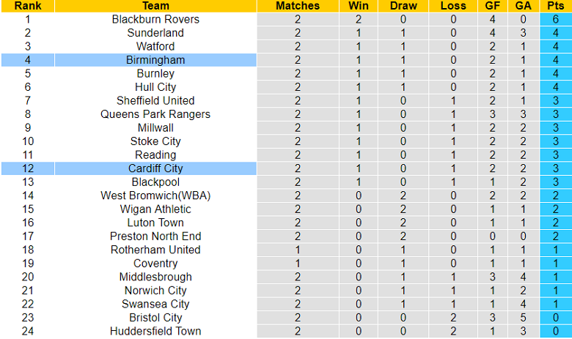The height and width of the screenshot is (339, 572).
Task: Click the Rank column header
Action: [x=28, y=6]
